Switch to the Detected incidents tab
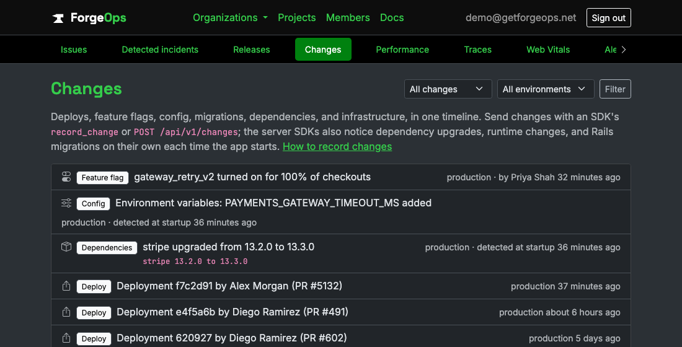The image size is (682, 347). [160, 50]
